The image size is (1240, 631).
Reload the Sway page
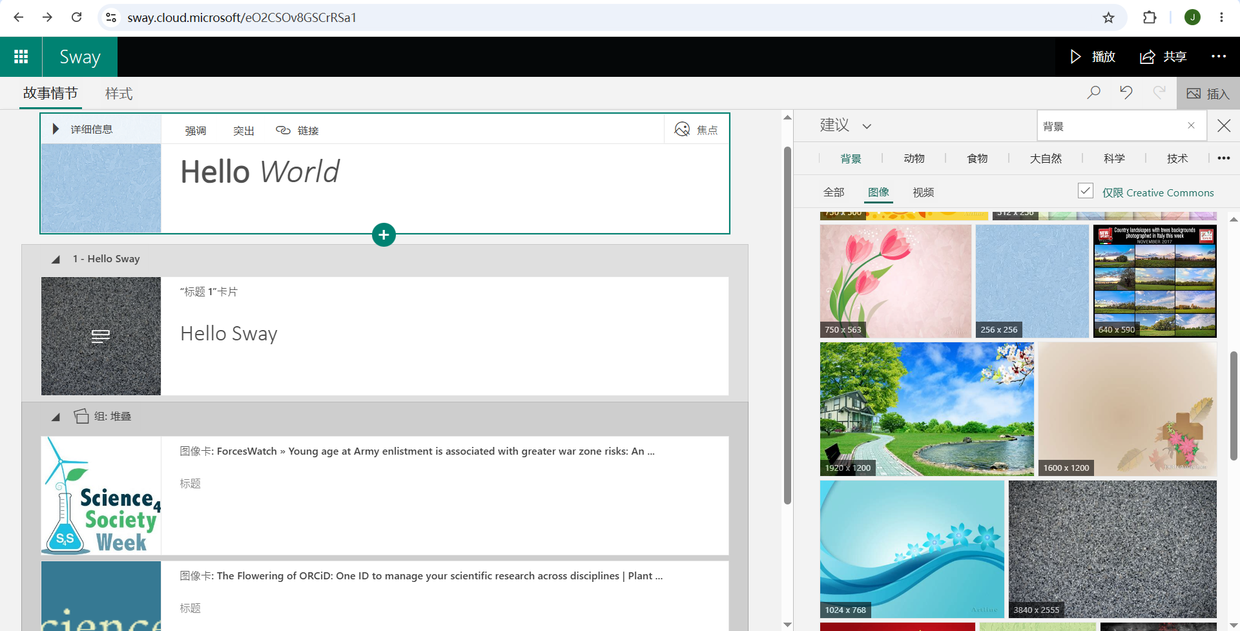[x=76, y=17]
